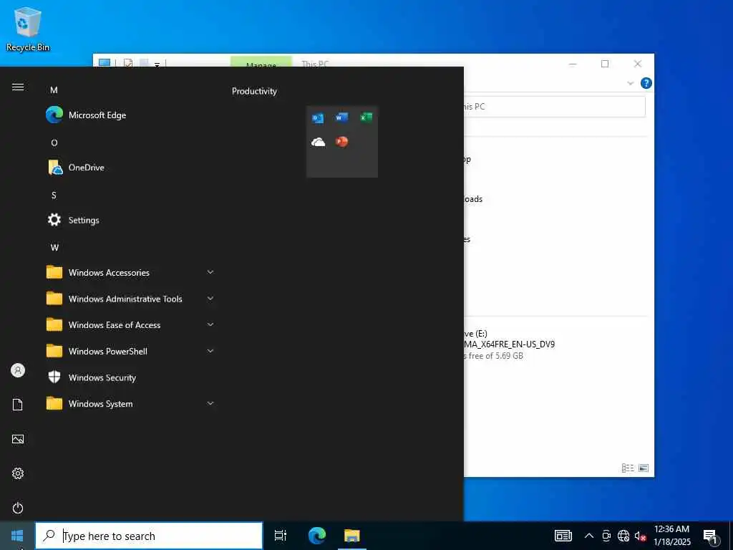This screenshot has width=733, height=550.
Task: Open File Explorer help button
Action: [x=646, y=83]
